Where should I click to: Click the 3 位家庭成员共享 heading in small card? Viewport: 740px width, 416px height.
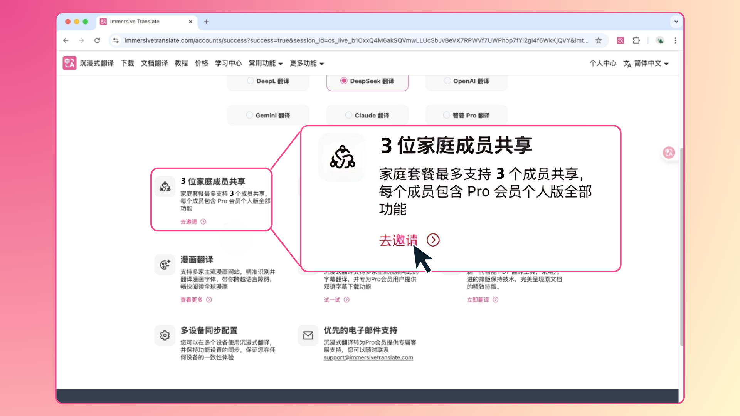(213, 181)
